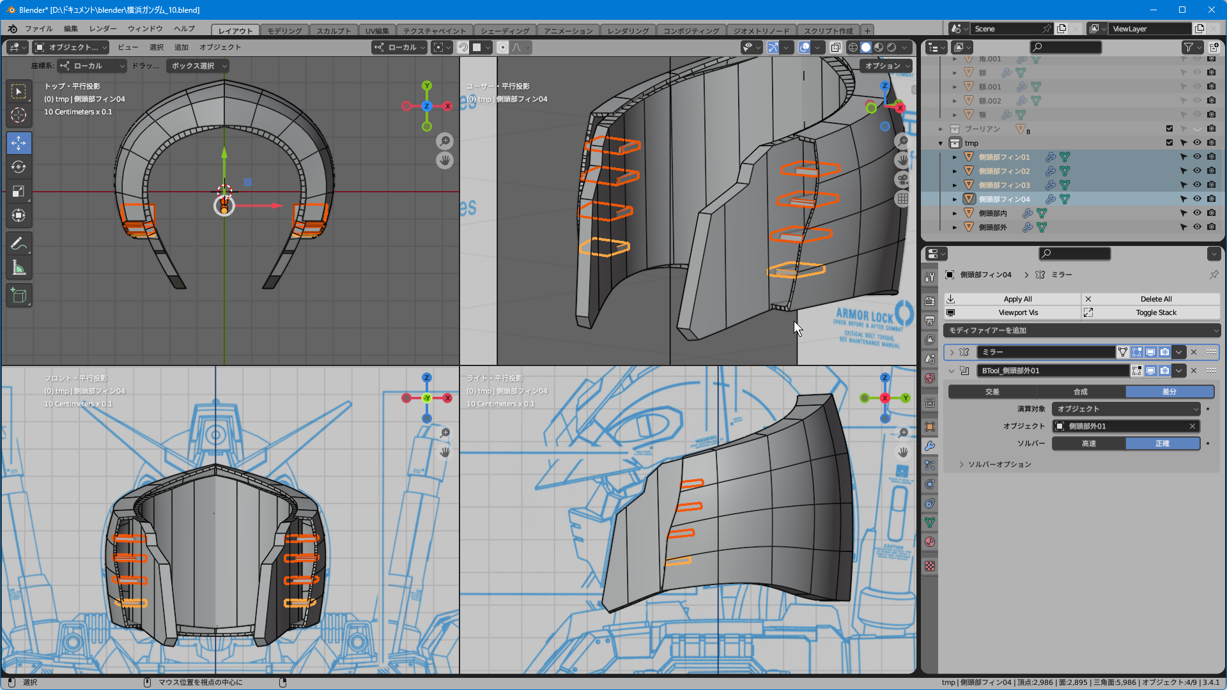The height and width of the screenshot is (690, 1227).
Task: Open the レンダー menu
Action: coord(103,29)
